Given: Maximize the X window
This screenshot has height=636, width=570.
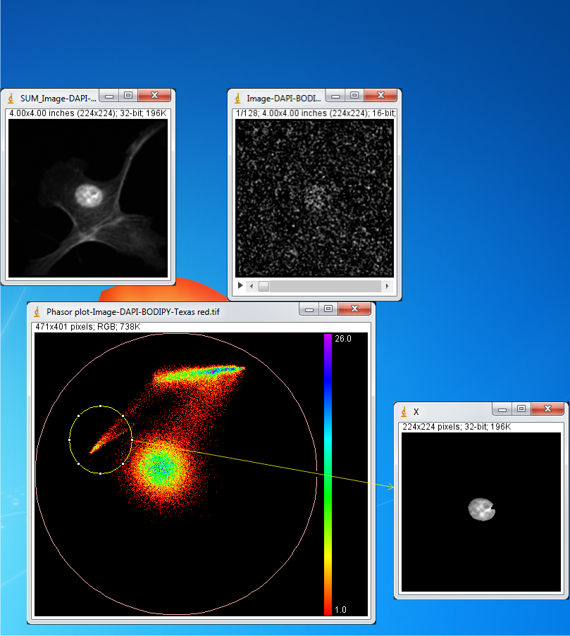Looking at the screenshot, I should pos(521,409).
